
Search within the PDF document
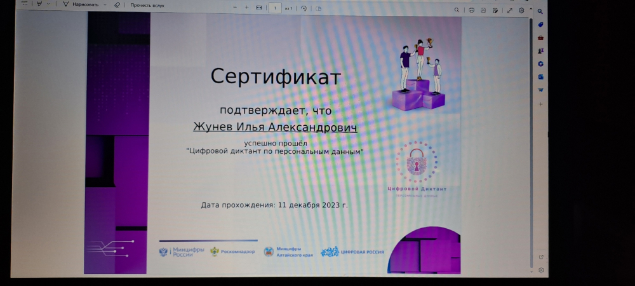(457, 10)
